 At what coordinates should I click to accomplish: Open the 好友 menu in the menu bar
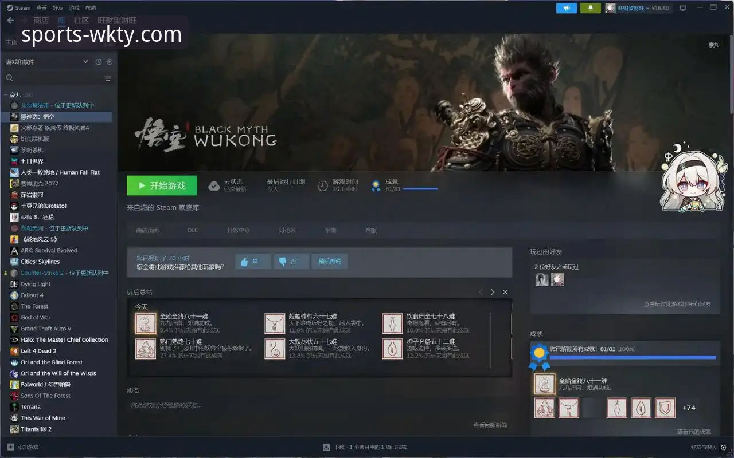tap(58, 8)
